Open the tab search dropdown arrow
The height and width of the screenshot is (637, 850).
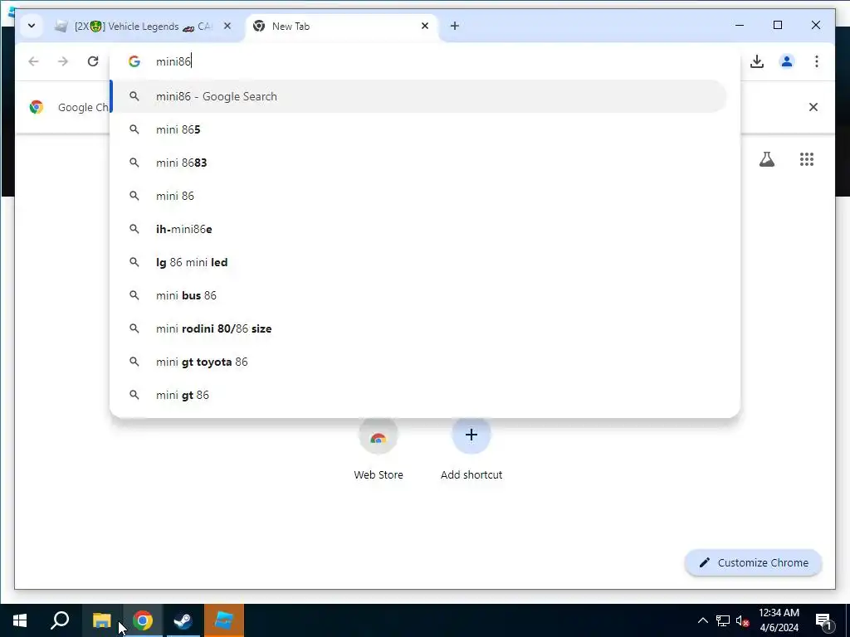tap(32, 26)
